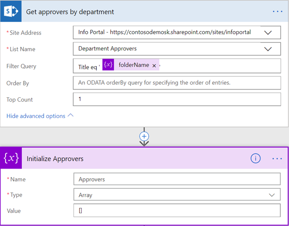Click the Get approvers by department title
The image size is (289, 226).
point(70,11)
